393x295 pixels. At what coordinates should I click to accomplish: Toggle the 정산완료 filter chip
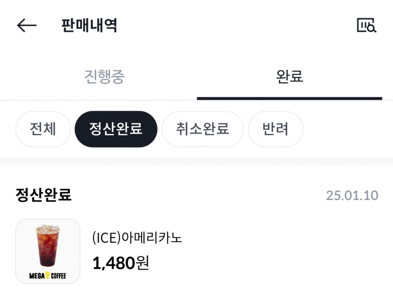pos(116,129)
